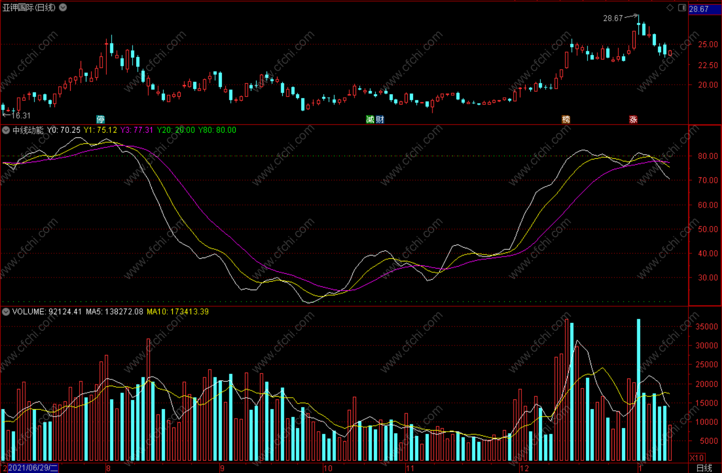
Task: Click the 28.67 high point annotation
Action: pyautogui.click(x=613, y=18)
